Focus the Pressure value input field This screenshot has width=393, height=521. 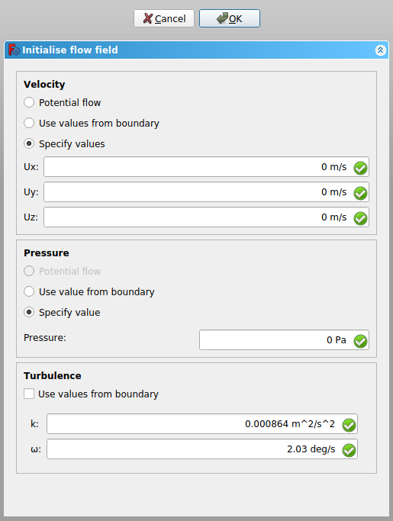pyautogui.click(x=284, y=340)
